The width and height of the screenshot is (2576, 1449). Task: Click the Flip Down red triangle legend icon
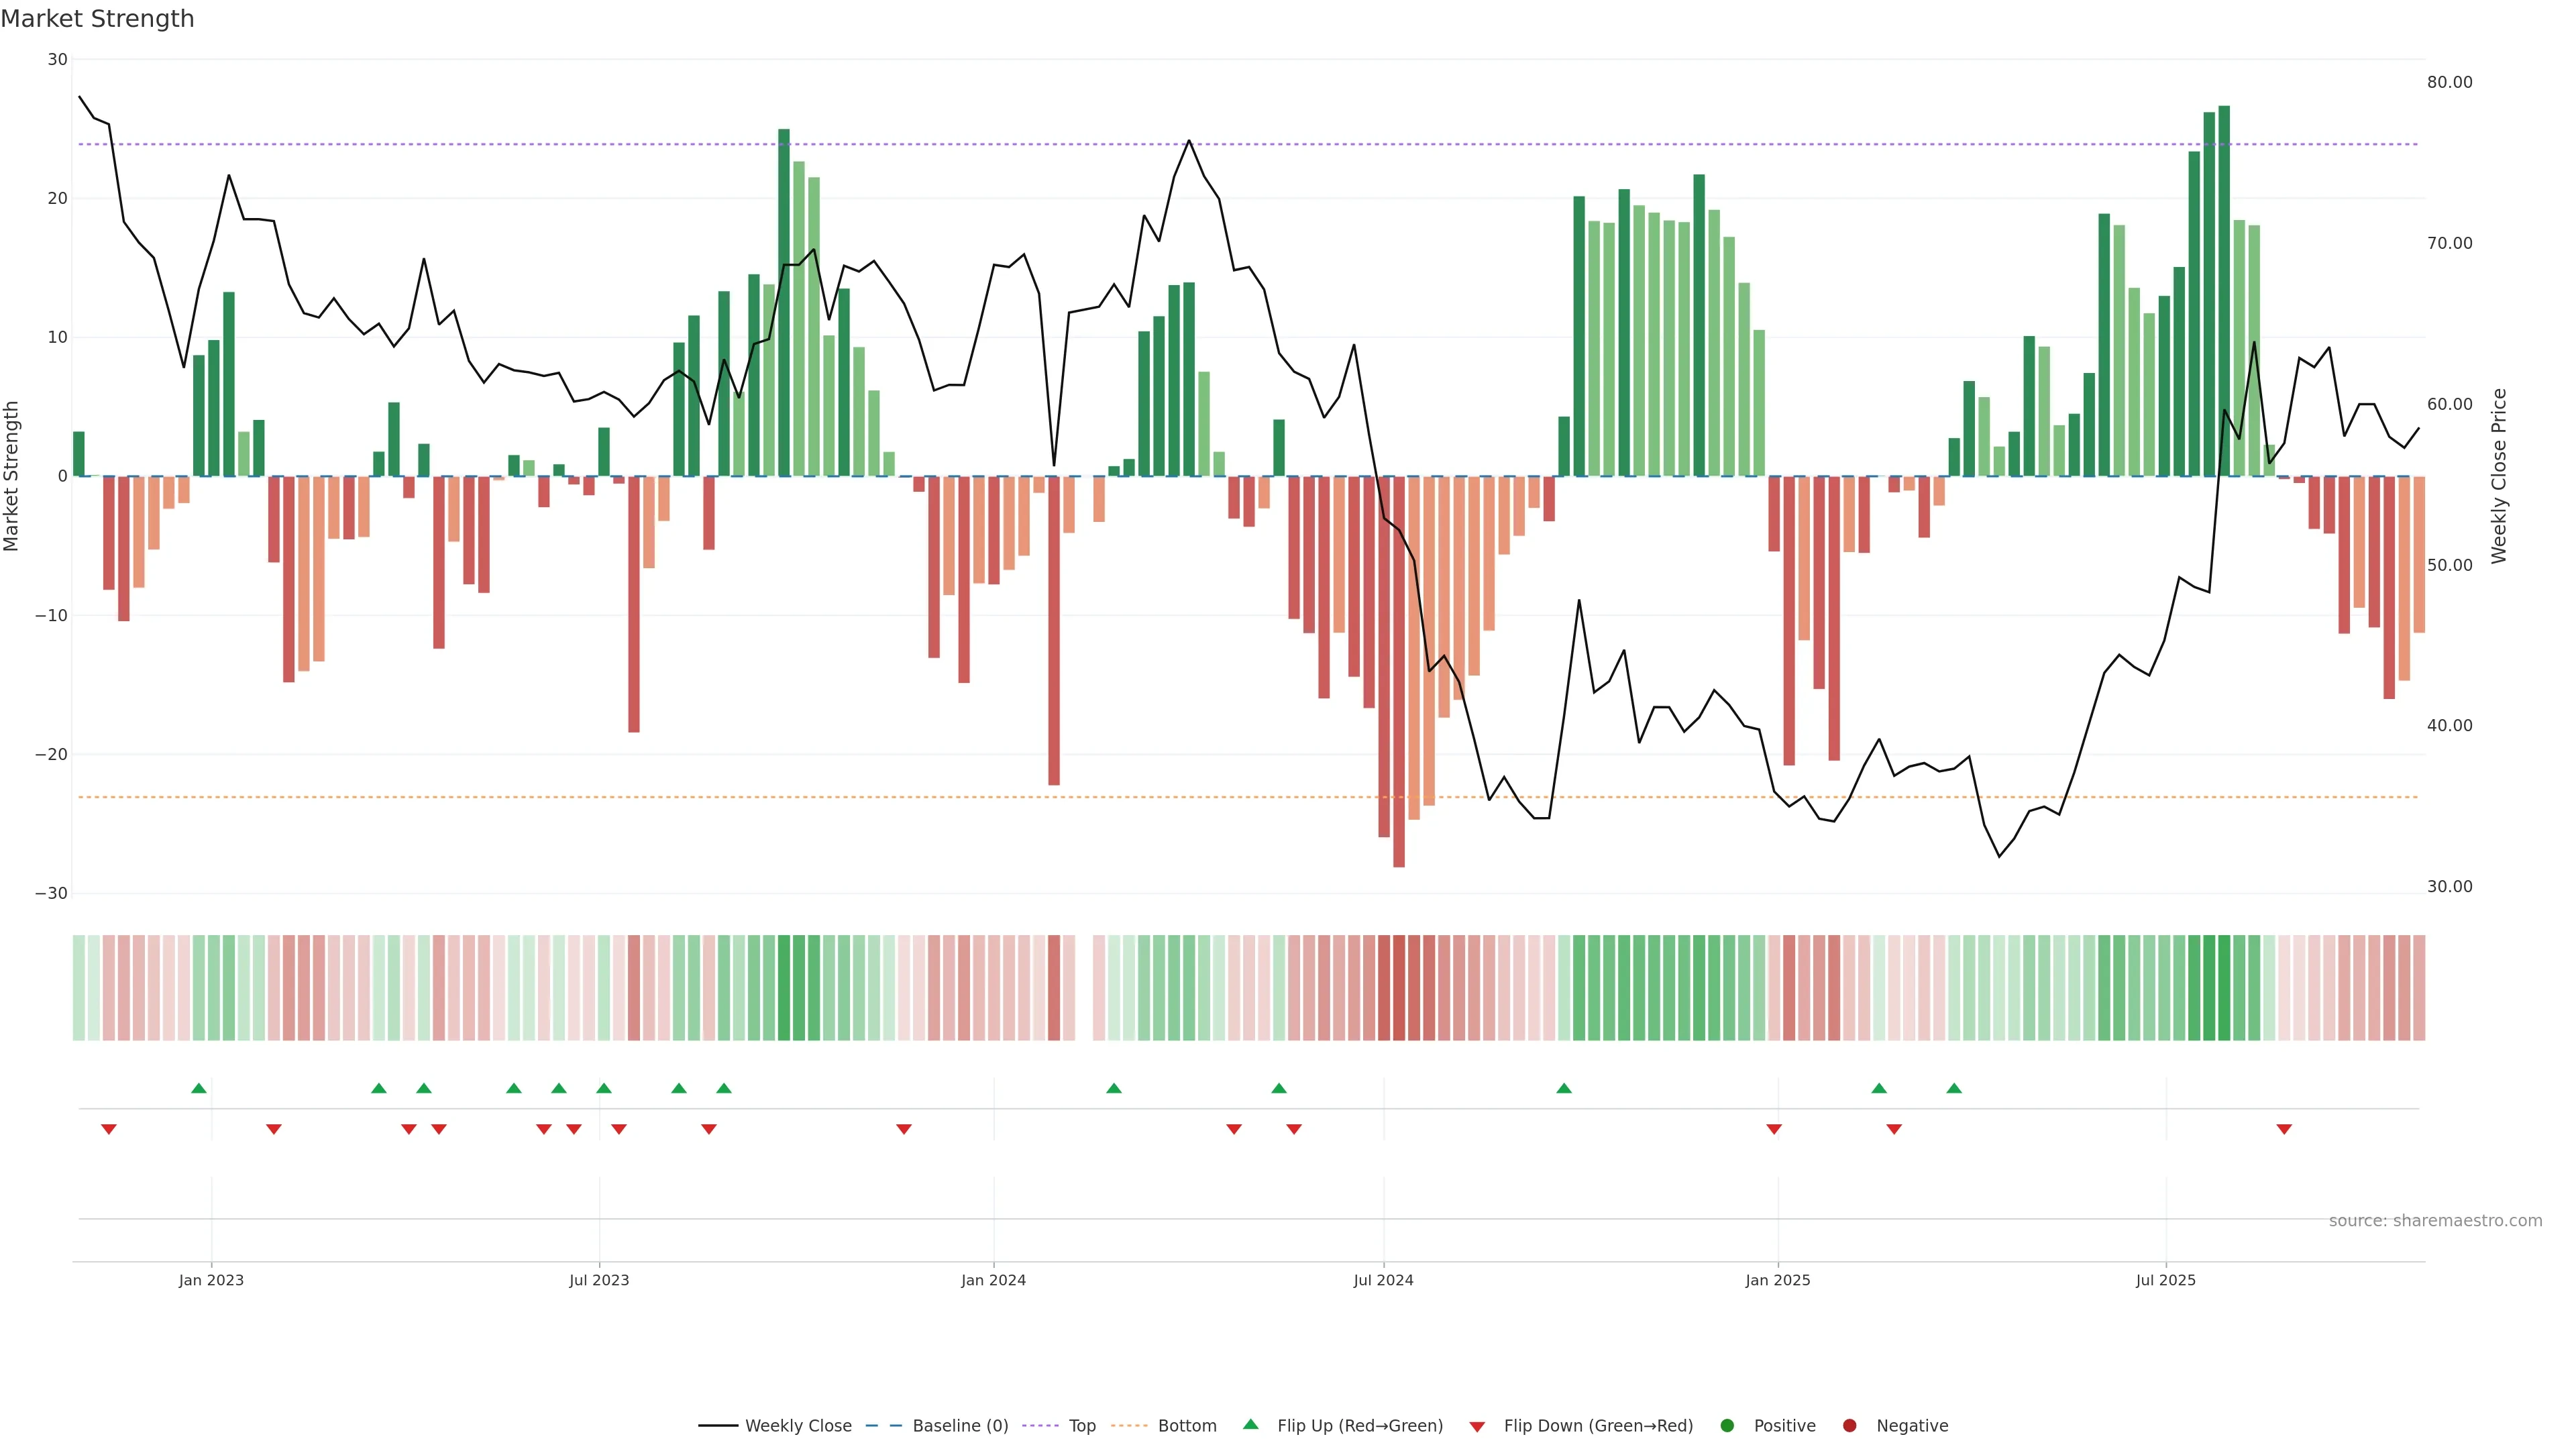pyautogui.click(x=1477, y=1427)
